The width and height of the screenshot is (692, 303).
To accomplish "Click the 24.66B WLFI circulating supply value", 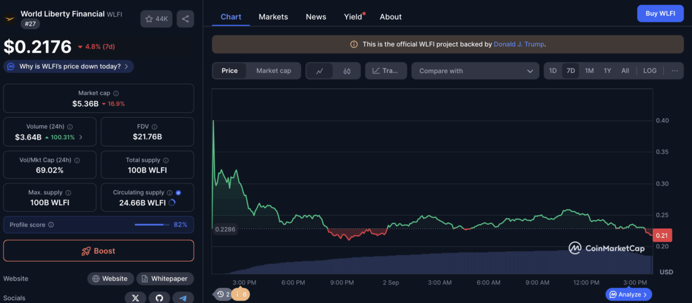I will [142, 203].
